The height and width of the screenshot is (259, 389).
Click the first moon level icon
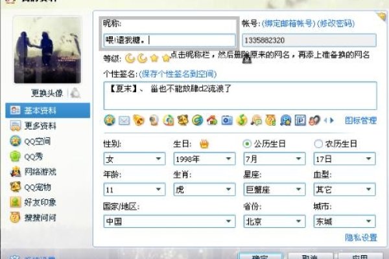tap(130, 58)
